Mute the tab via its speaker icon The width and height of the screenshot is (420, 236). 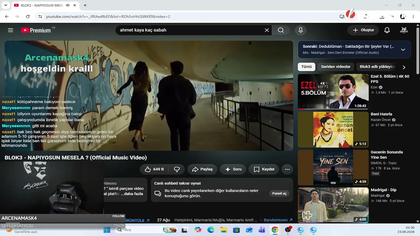click(x=68, y=5)
